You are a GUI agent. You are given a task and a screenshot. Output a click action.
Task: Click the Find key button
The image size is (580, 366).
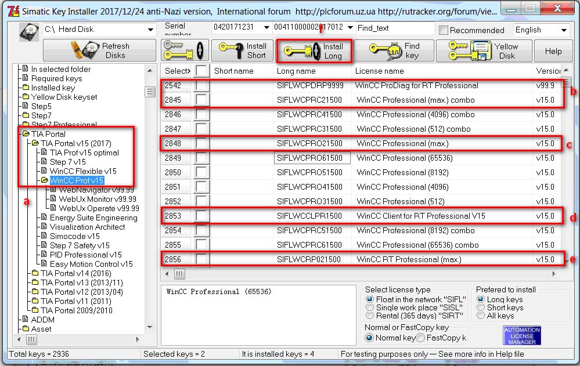pos(394,50)
